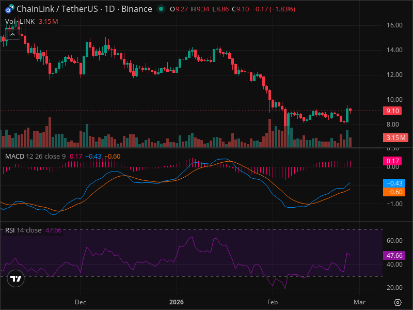
Task: Click the Dec label on time axis
Action: tap(81, 302)
